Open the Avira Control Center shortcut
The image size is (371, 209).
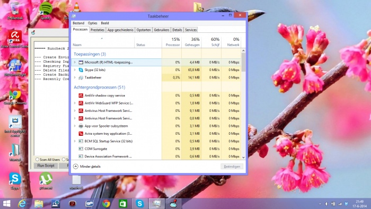[x=15, y=39]
